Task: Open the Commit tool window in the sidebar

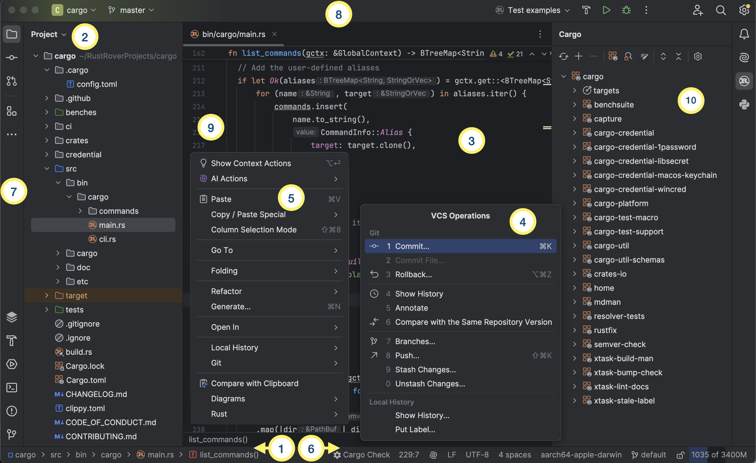Action: pyautogui.click(x=12, y=57)
